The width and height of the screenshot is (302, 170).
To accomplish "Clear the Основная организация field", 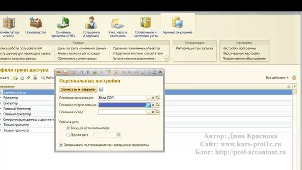I will point(153,98).
